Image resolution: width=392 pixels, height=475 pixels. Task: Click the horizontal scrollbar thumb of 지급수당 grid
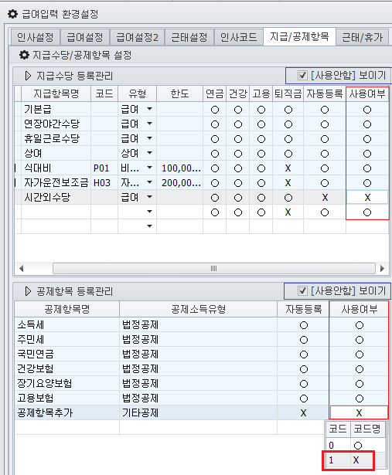tap(214, 269)
